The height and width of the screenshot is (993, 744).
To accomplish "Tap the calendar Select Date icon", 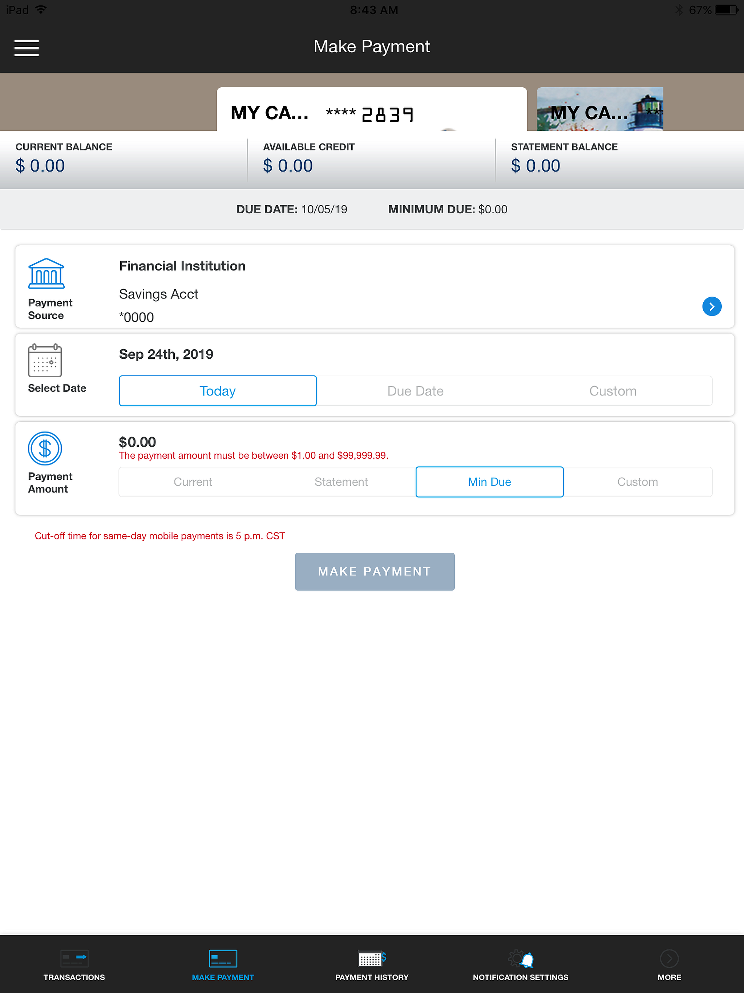I will tap(45, 361).
